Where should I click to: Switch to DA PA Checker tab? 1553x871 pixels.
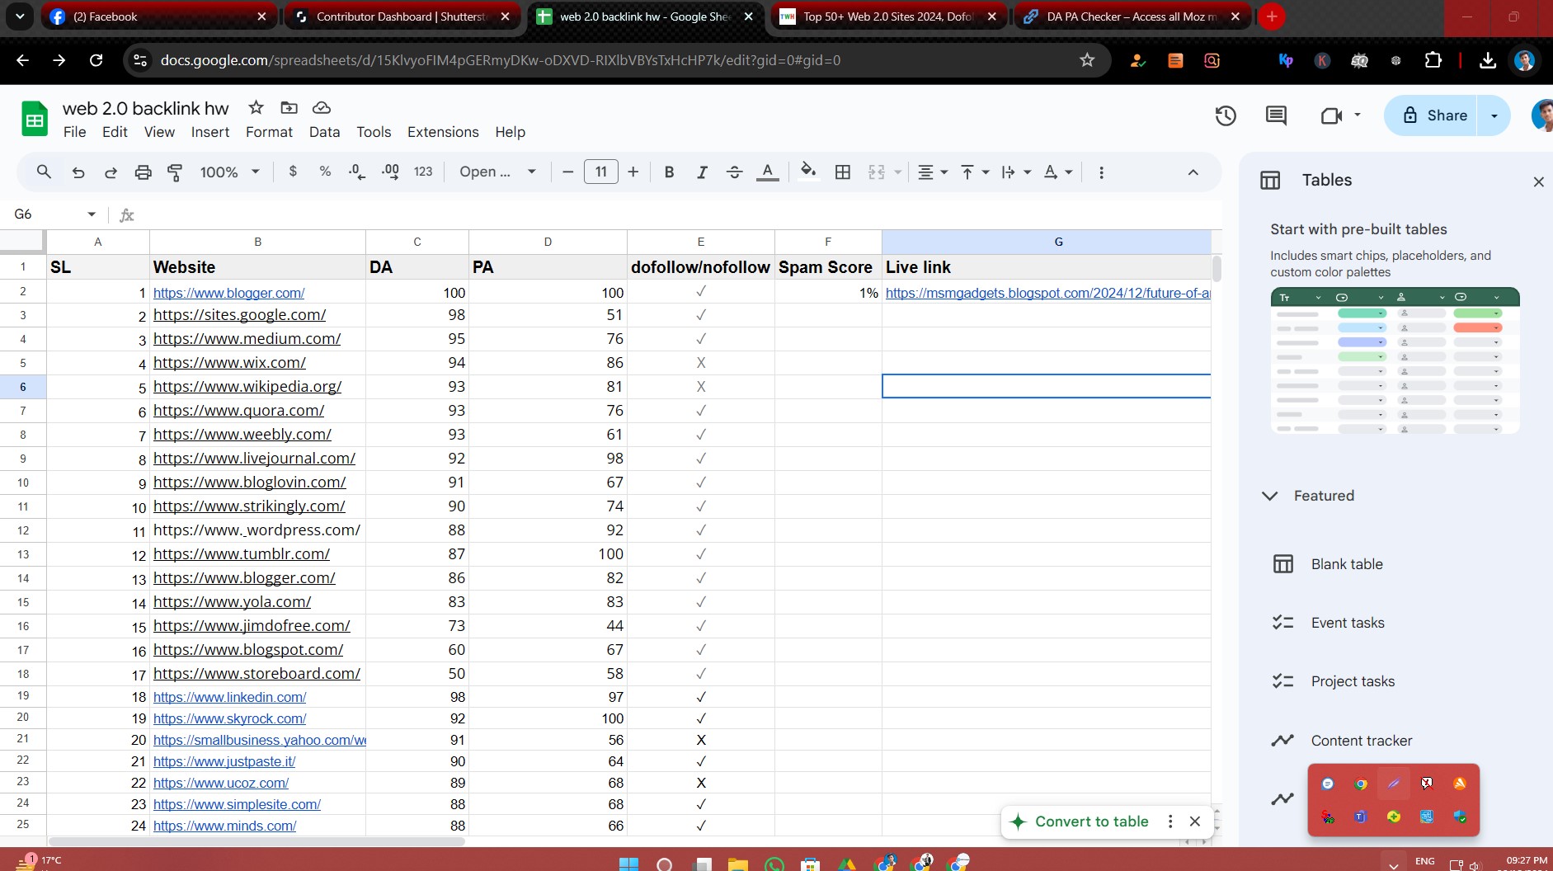tap(1130, 16)
